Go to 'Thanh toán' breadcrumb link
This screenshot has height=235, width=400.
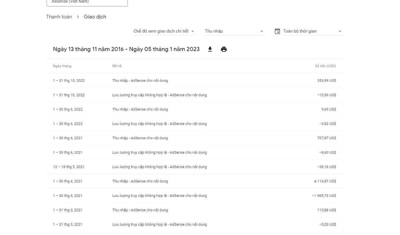coord(59,17)
